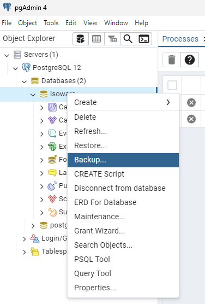
Task: Collapse the Databases (2) node
Action: coord(24,81)
